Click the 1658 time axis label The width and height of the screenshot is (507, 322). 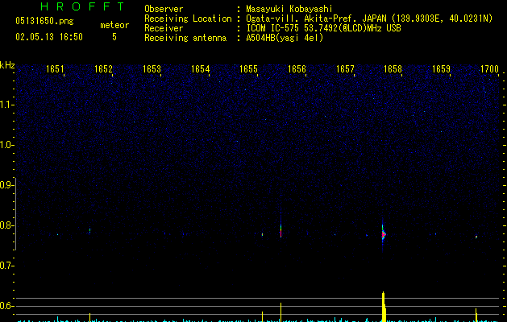tap(393, 69)
